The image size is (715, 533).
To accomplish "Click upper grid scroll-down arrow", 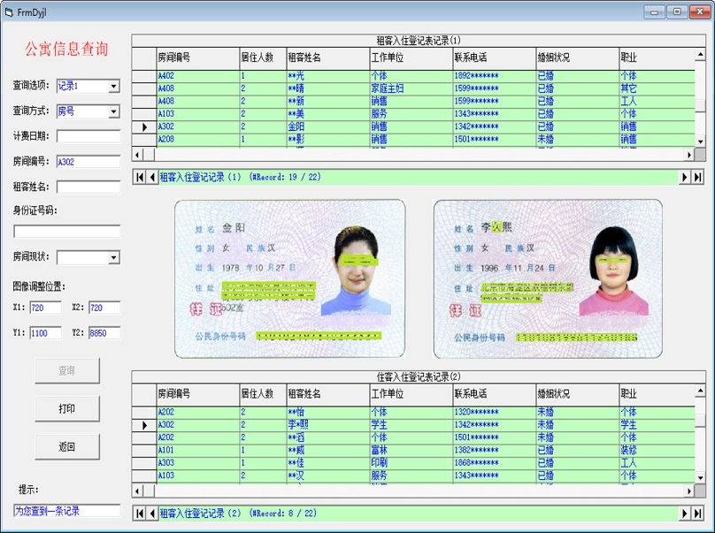I will coord(701,141).
